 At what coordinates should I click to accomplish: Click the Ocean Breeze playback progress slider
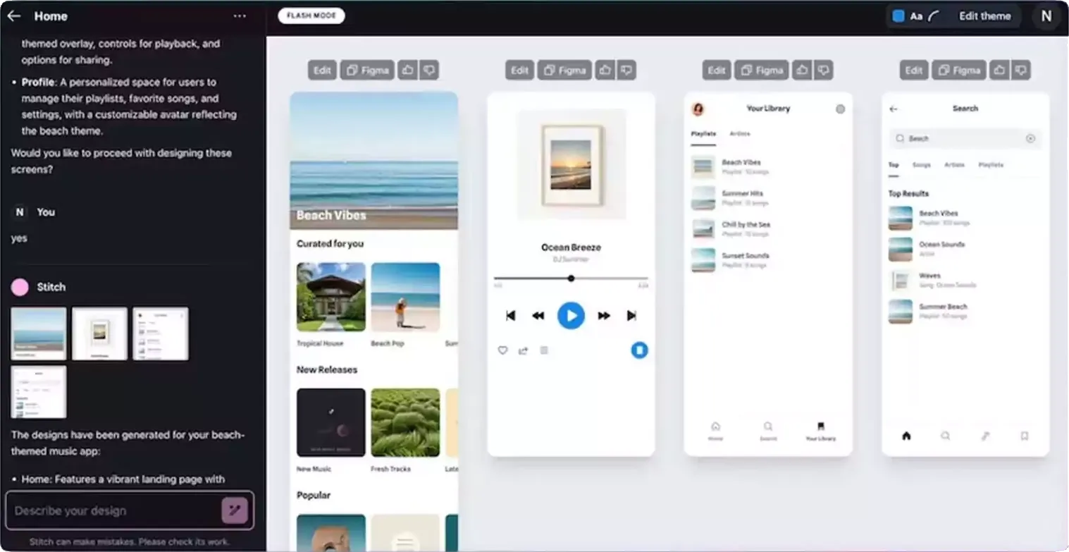[x=571, y=278]
